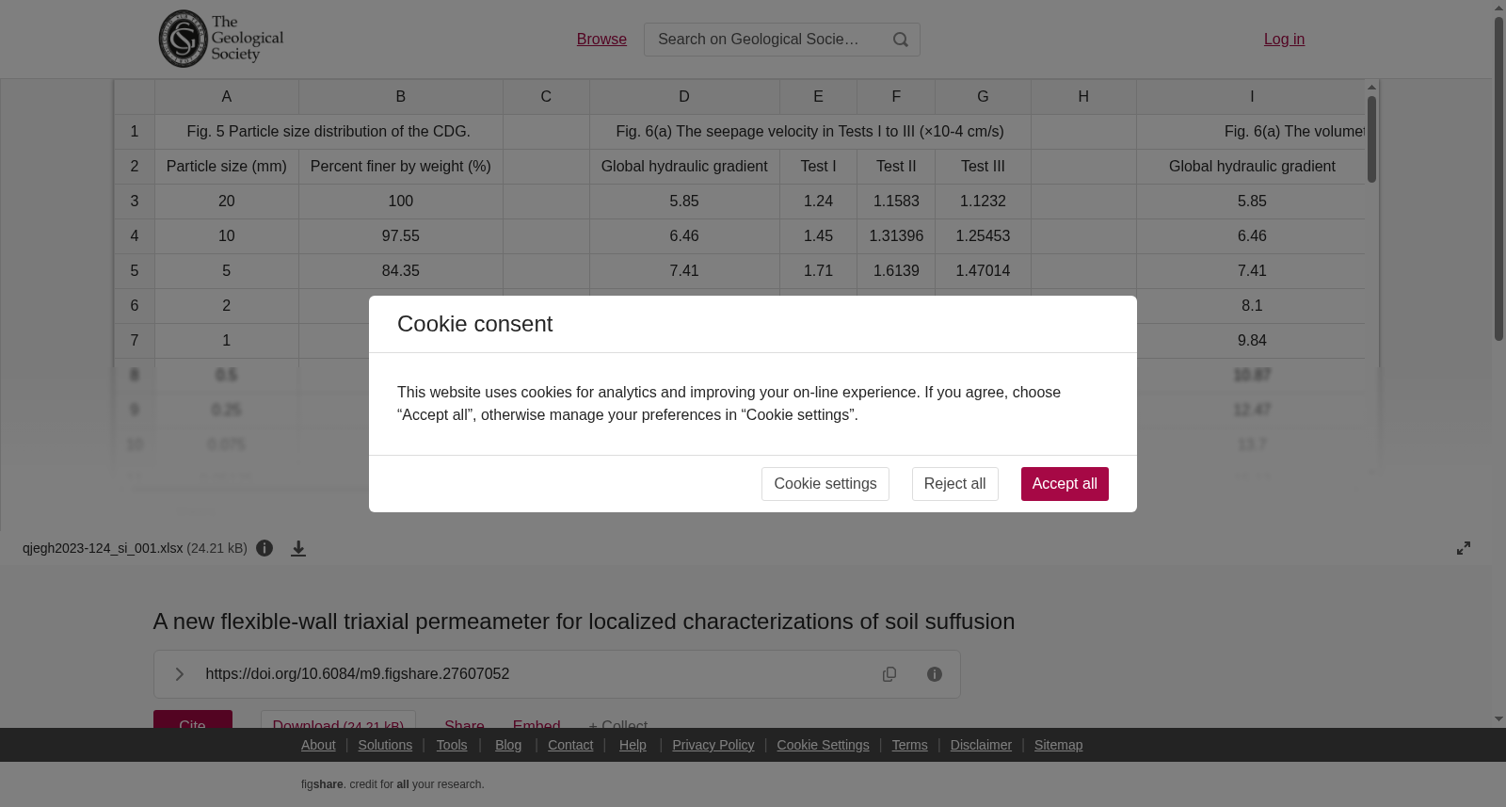Viewport: 1506px width, 807px height.
Task: Open the Terms footer link
Action: pos(909,745)
